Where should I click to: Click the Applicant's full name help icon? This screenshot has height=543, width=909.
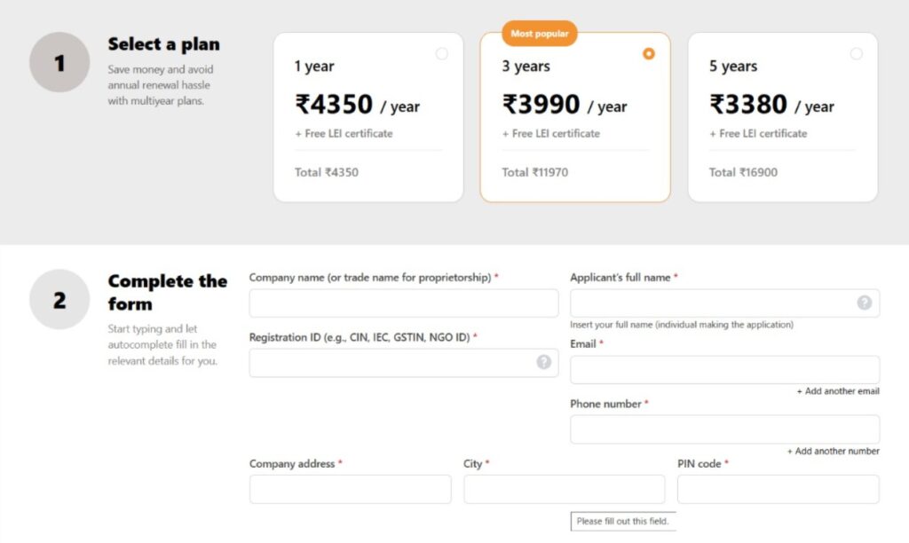[x=864, y=303]
